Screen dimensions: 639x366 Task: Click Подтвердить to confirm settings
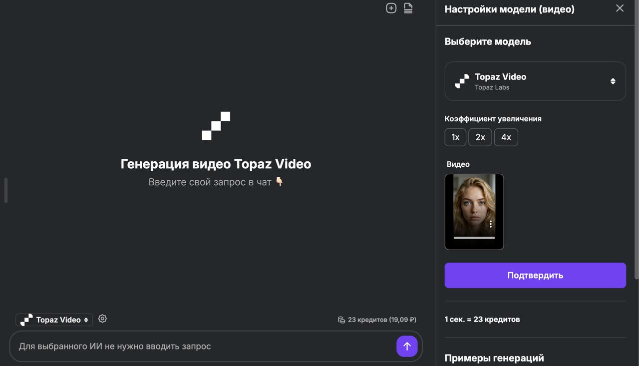click(535, 275)
